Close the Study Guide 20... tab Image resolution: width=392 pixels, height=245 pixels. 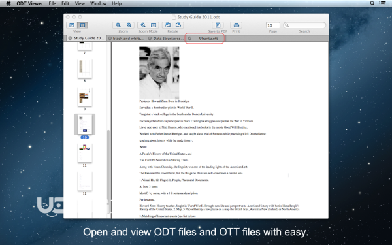pyautogui.click(x=70, y=38)
